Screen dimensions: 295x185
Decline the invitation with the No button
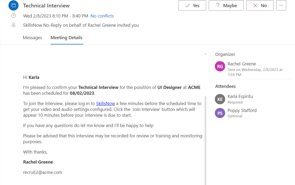tap(260, 6)
